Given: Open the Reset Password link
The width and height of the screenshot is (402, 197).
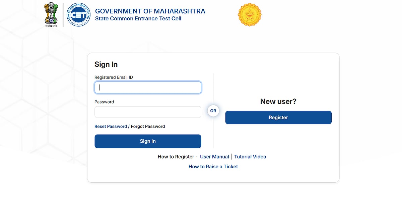Looking at the screenshot, I should 111,127.
